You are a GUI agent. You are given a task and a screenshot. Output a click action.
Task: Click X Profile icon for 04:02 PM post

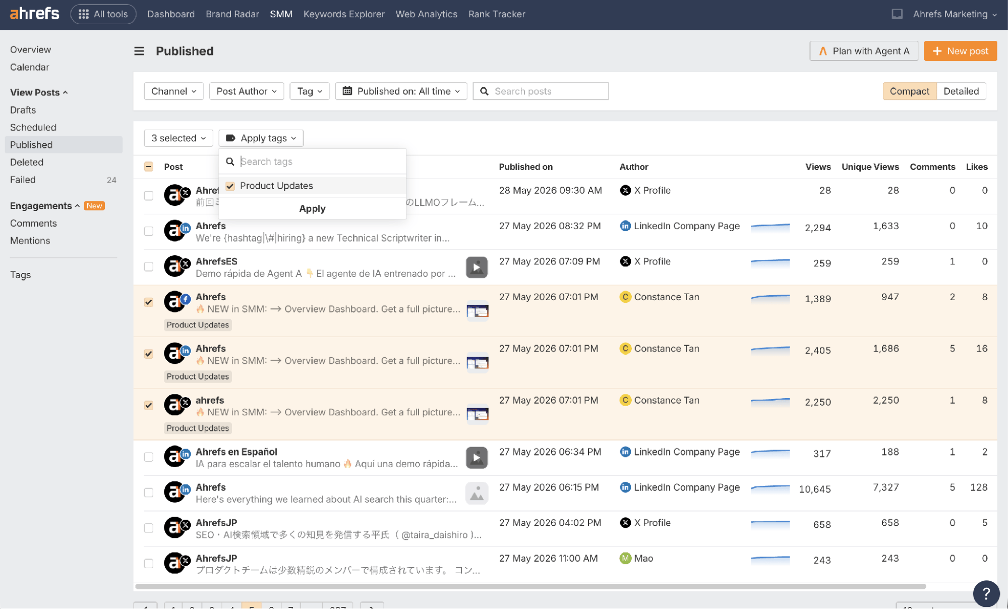pyautogui.click(x=625, y=523)
